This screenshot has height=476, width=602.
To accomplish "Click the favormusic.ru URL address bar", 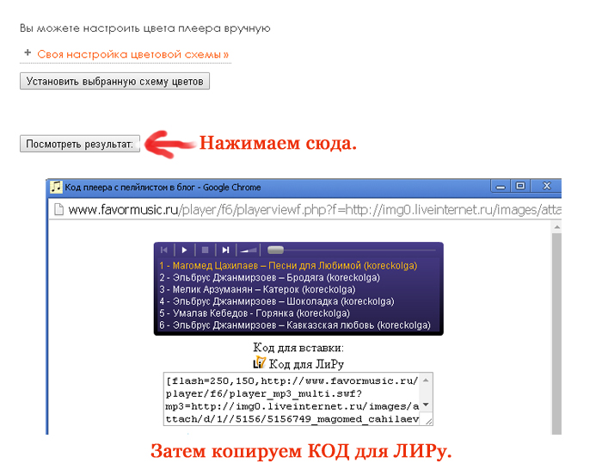I will pos(314,210).
